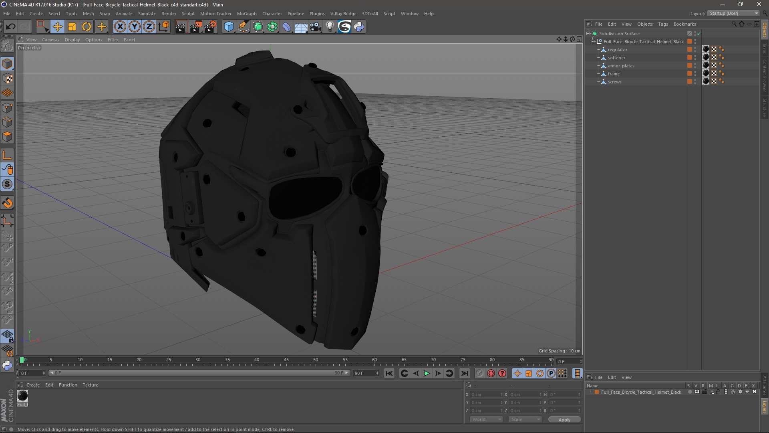Select Model mode cube icon
This screenshot has width=769, height=433.
click(7, 64)
